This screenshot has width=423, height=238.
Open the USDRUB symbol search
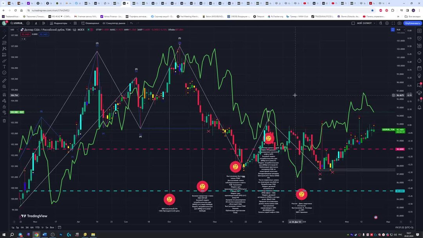click(17, 23)
